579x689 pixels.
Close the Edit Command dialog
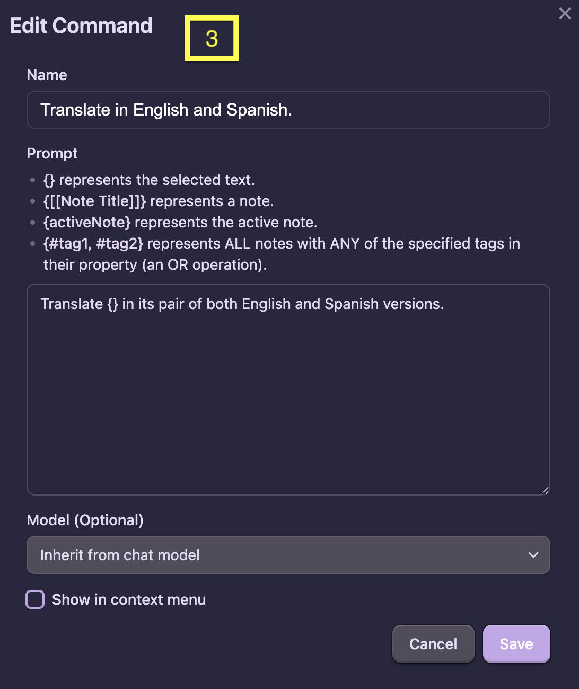point(565,13)
